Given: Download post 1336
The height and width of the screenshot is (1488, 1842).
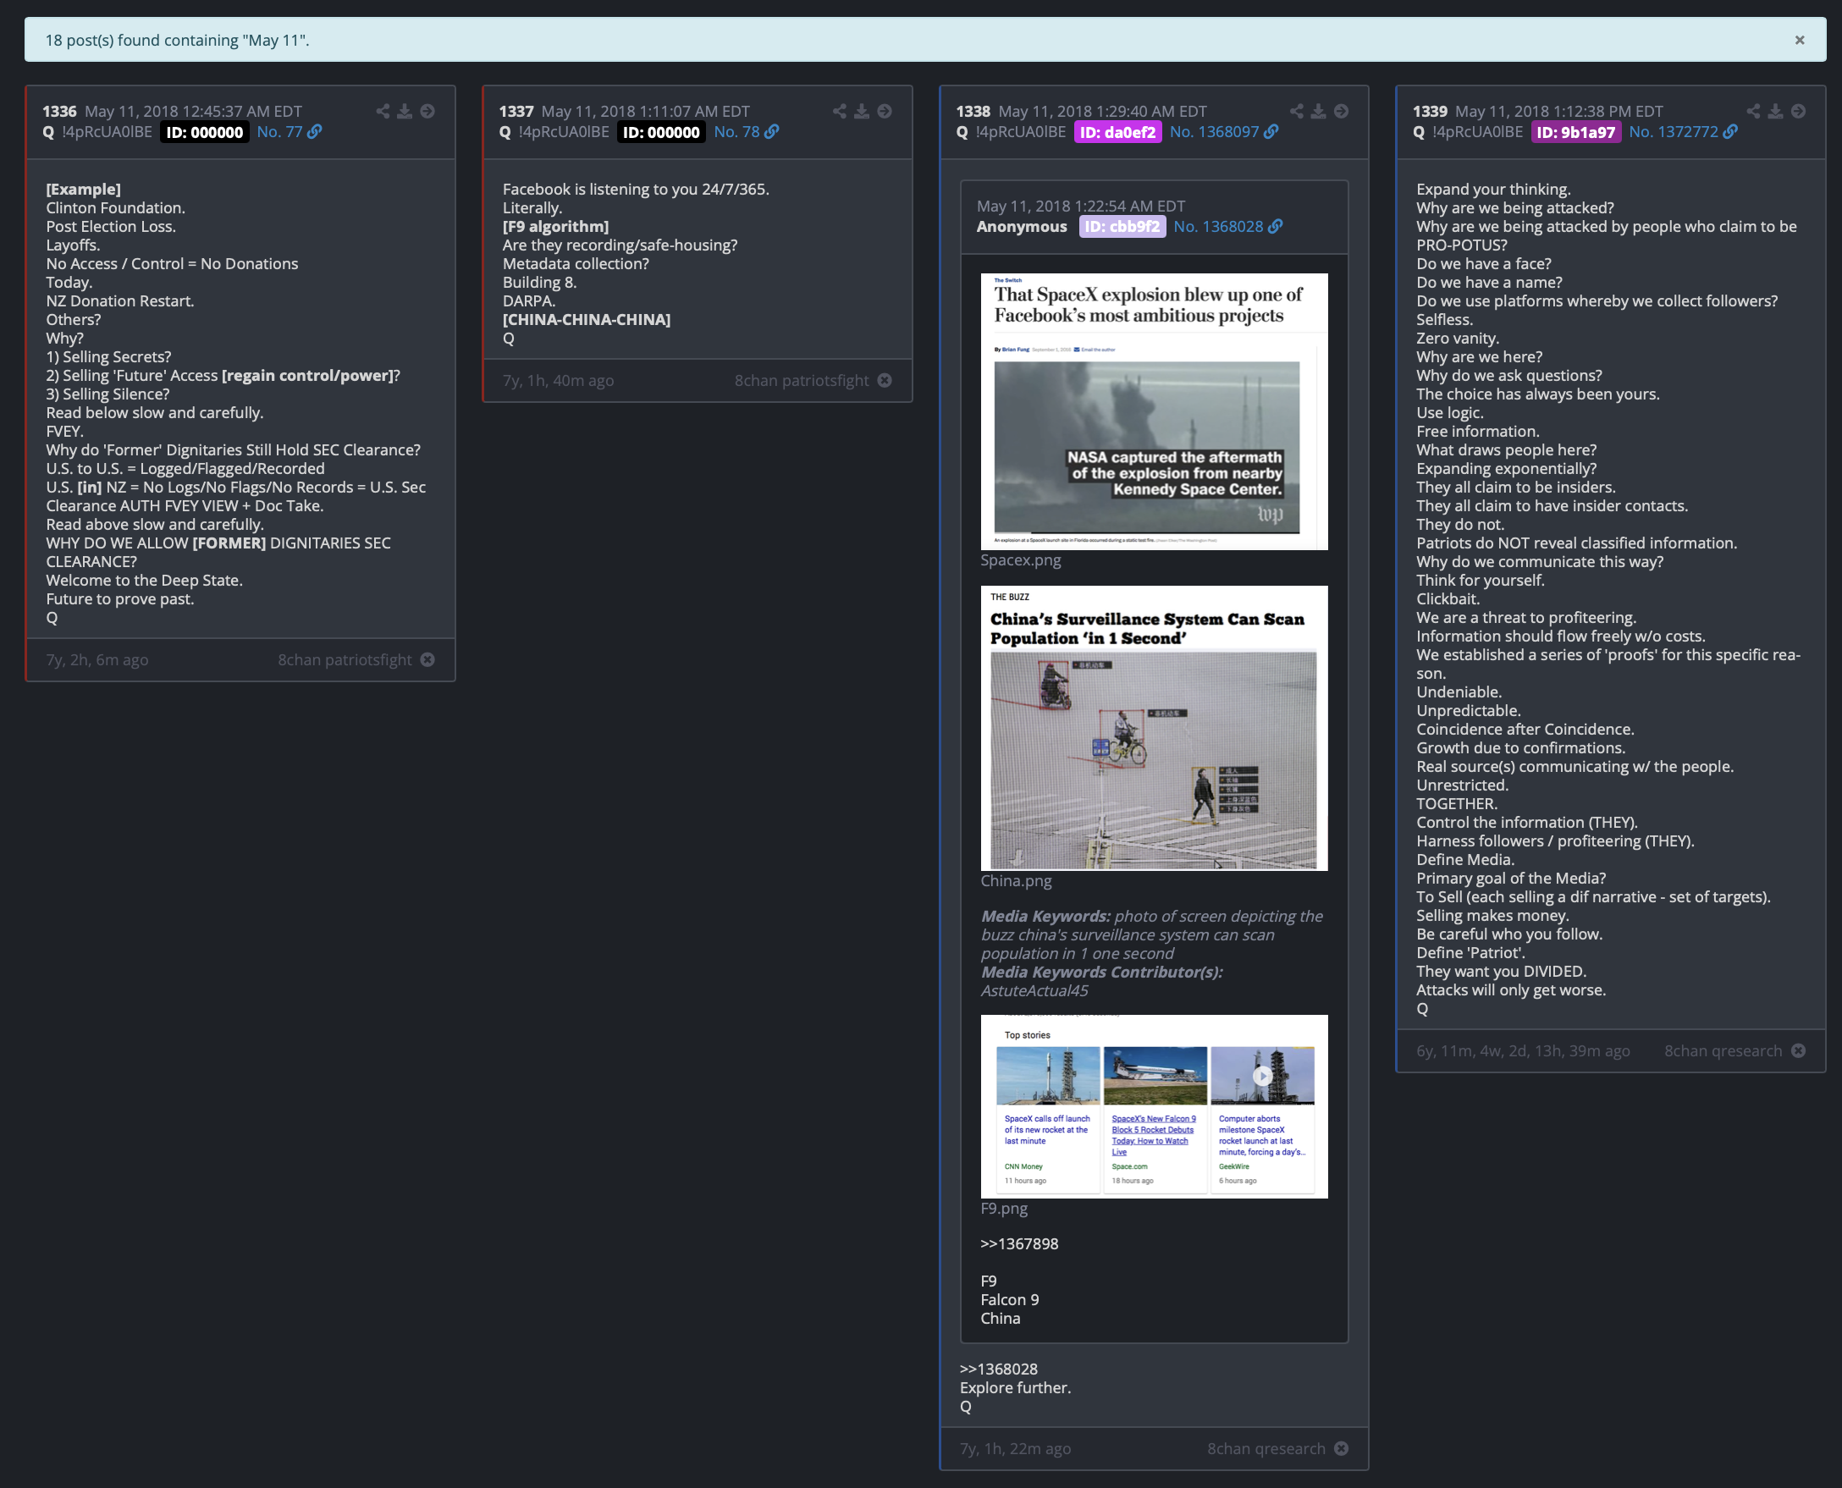Looking at the screenshot, I should pos(405,112).
